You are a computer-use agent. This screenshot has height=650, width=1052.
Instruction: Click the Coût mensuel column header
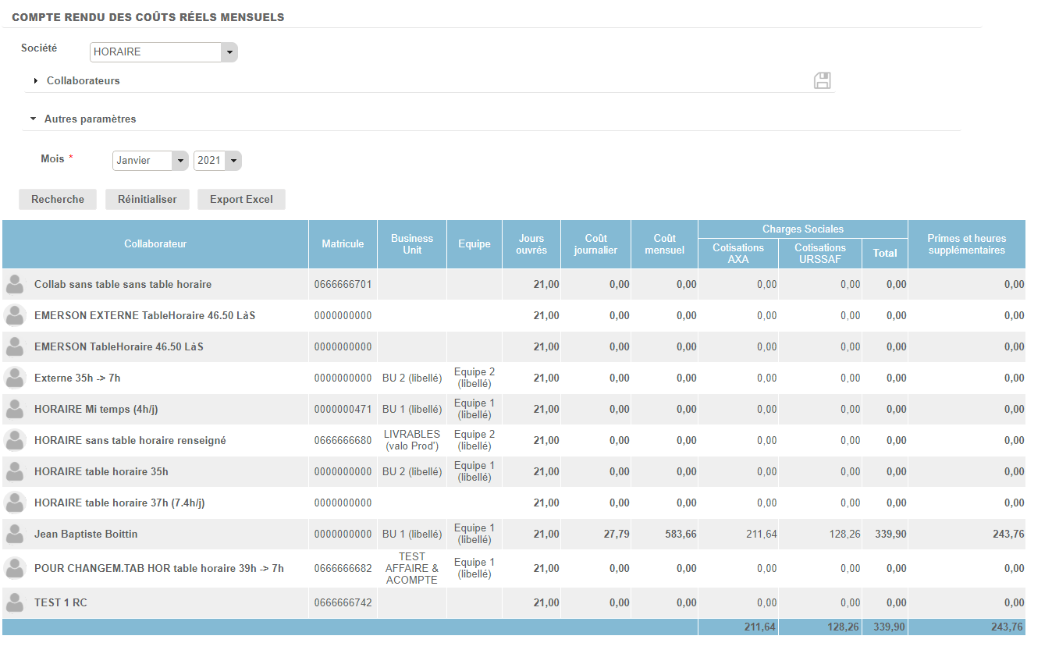664,244
